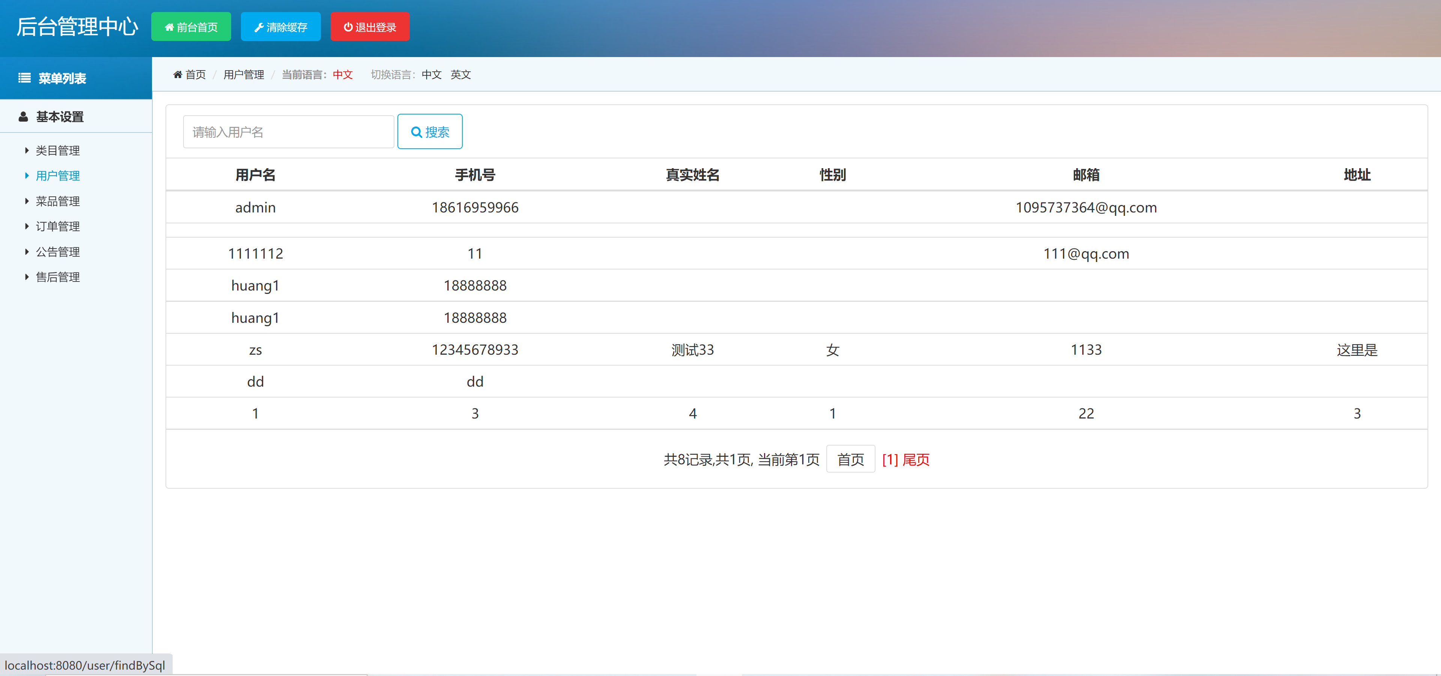The width and height of the screenshot is (1441, 676).
Task: Click the wrench icon on 清除缓存 button
Action: [x=259, y=26]
